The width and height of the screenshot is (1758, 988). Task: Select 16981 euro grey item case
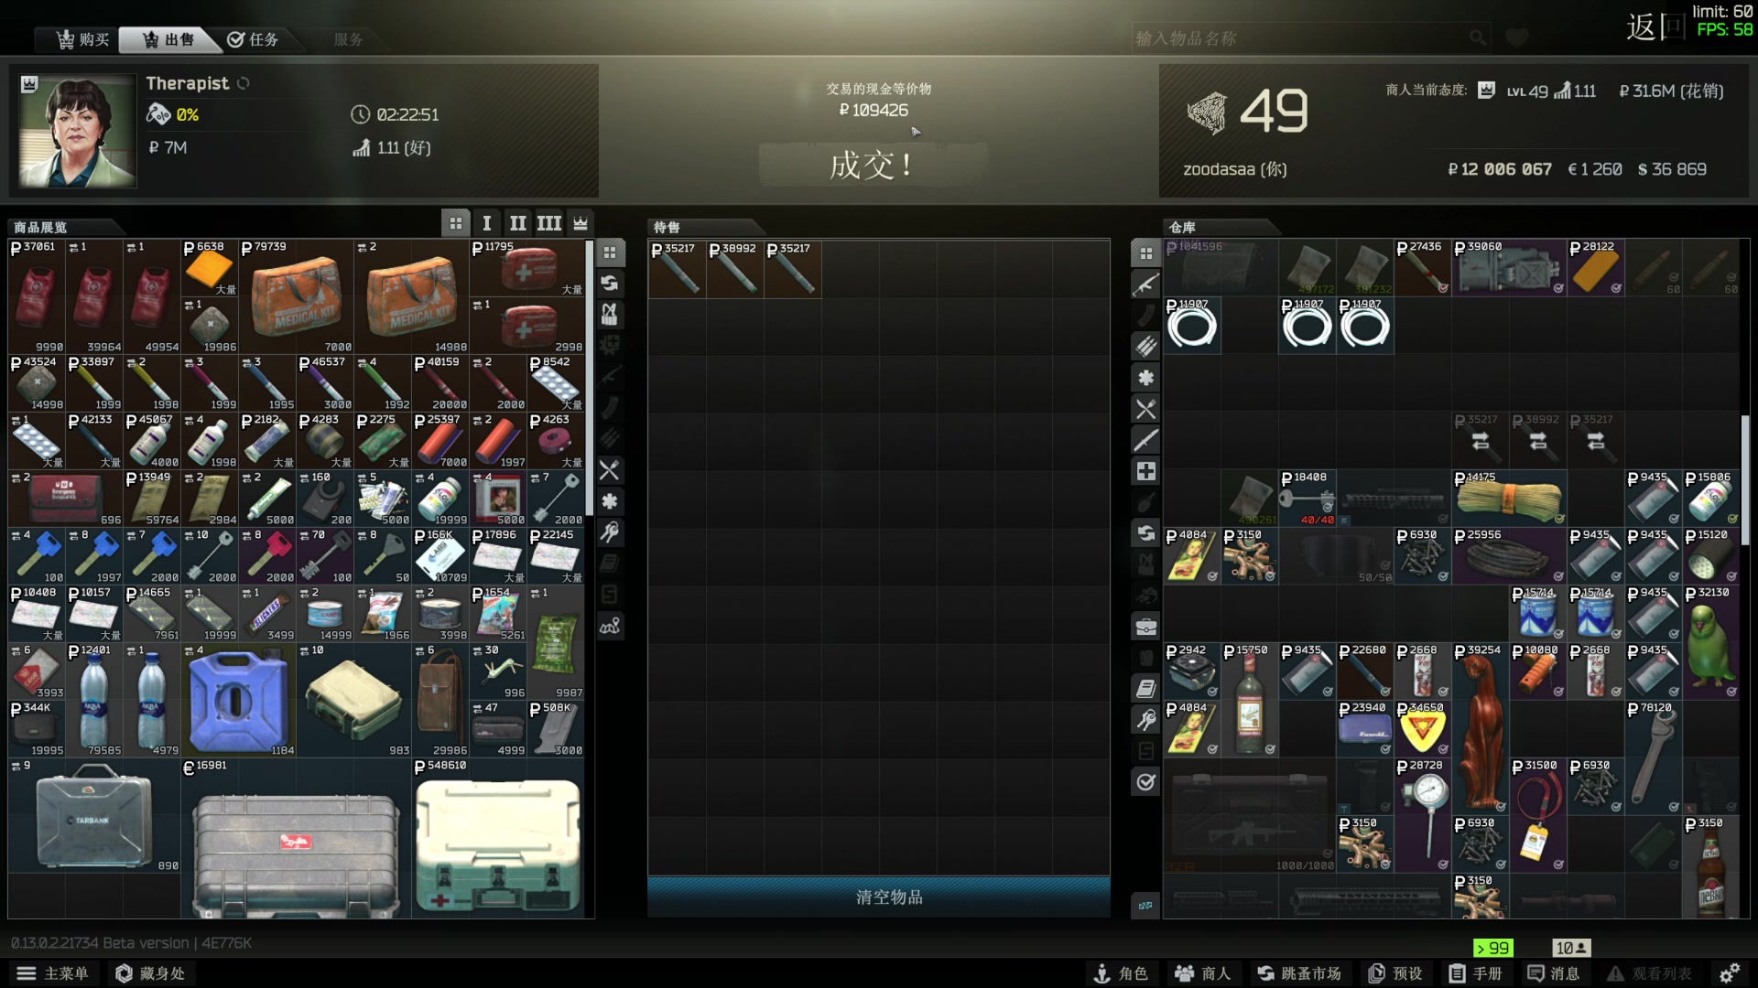[297, 839]
